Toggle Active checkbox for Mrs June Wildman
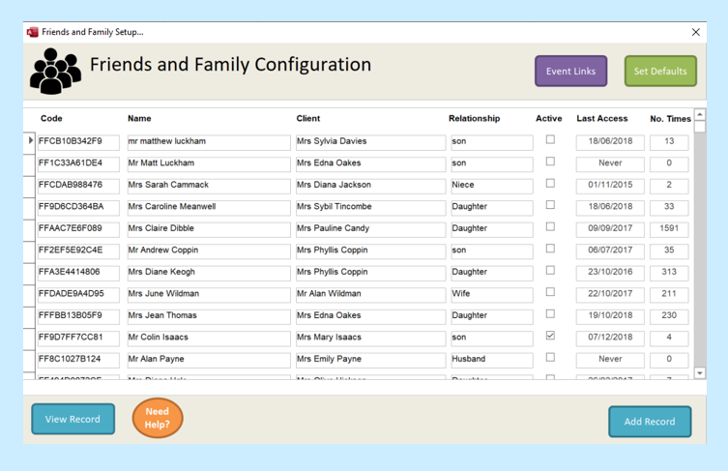728x471 pixels. [550, 292]
